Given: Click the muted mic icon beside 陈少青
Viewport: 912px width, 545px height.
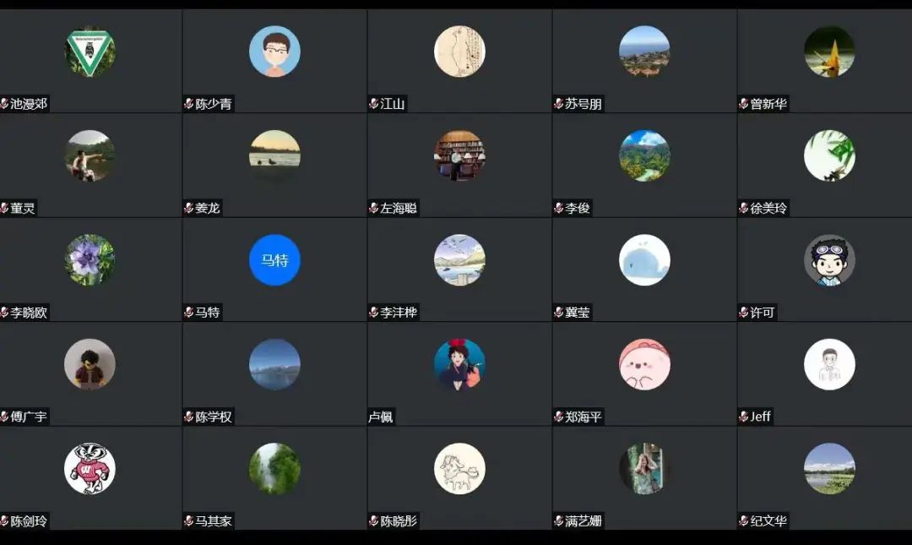Looking at the screenshot, I should coord(188,104).
